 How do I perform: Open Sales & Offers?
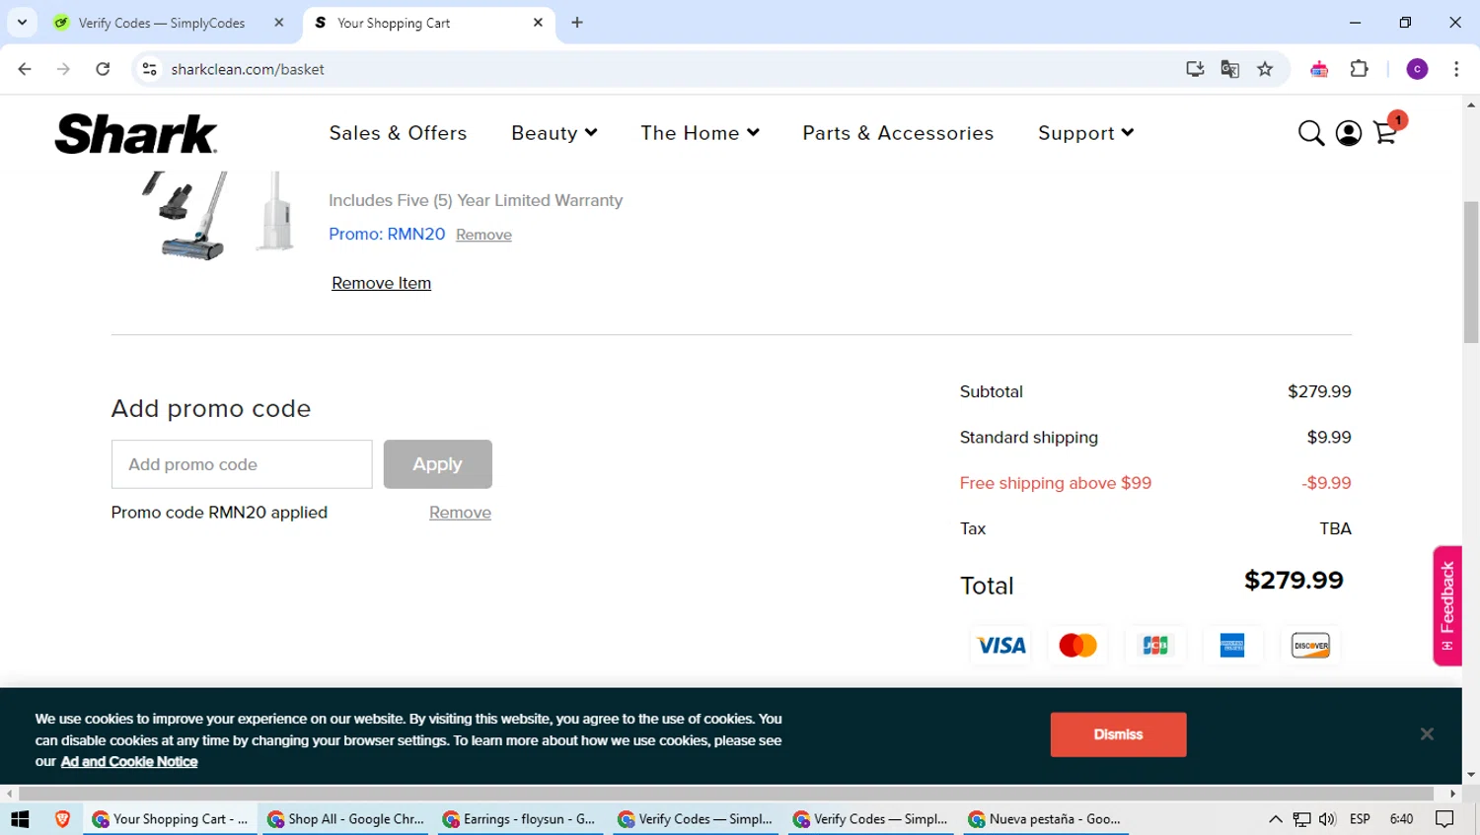[x=398, y=133]
